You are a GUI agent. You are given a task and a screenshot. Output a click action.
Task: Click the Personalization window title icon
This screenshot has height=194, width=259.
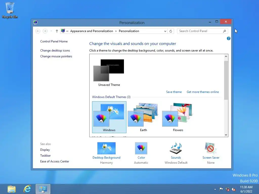coord(35,22)
